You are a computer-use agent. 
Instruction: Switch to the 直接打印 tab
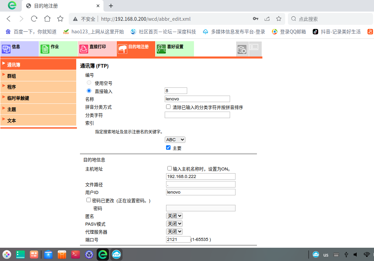tap(97, 49)
